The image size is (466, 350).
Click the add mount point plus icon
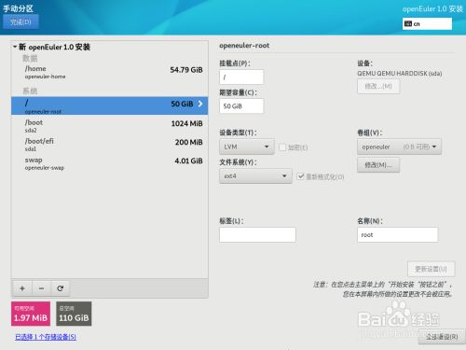click(22, 288)
